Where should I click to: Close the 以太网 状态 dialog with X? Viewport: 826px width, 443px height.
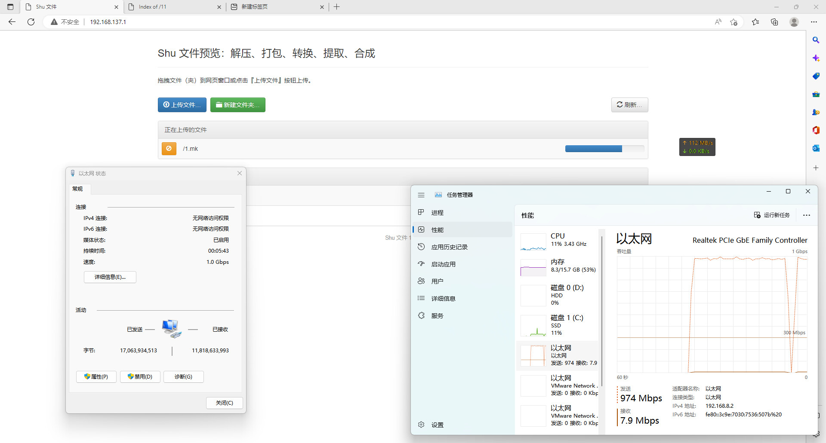(240, 173)
